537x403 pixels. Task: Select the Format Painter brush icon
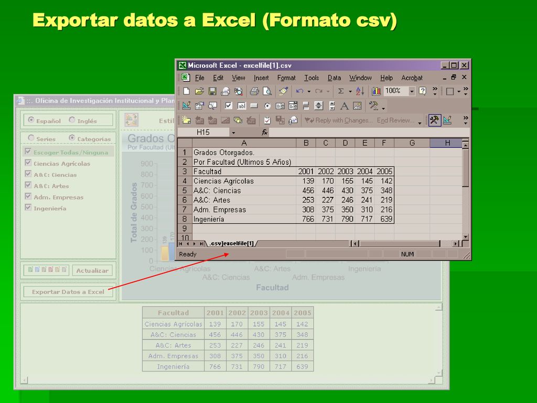[x=283, y=91]
